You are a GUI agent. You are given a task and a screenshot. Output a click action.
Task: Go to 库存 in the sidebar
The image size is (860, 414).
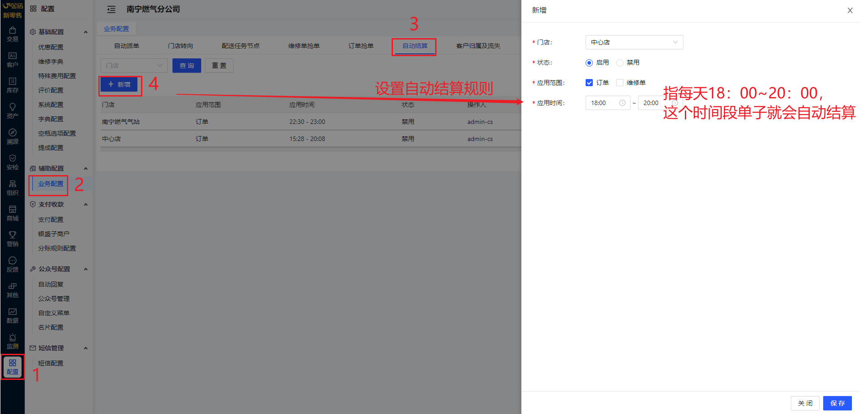click(x=13, y=85)
